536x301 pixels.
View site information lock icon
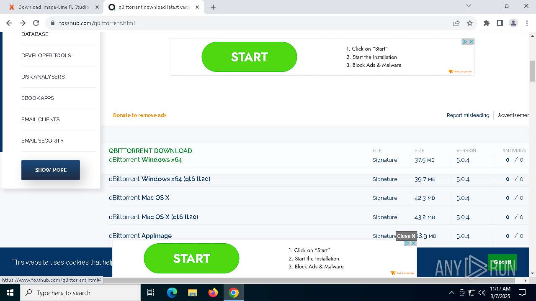[52, 23]
